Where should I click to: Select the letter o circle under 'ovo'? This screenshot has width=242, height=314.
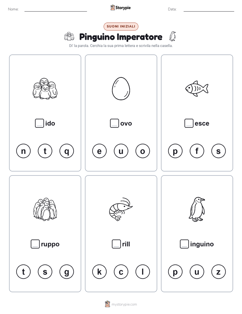coord(143,151)
